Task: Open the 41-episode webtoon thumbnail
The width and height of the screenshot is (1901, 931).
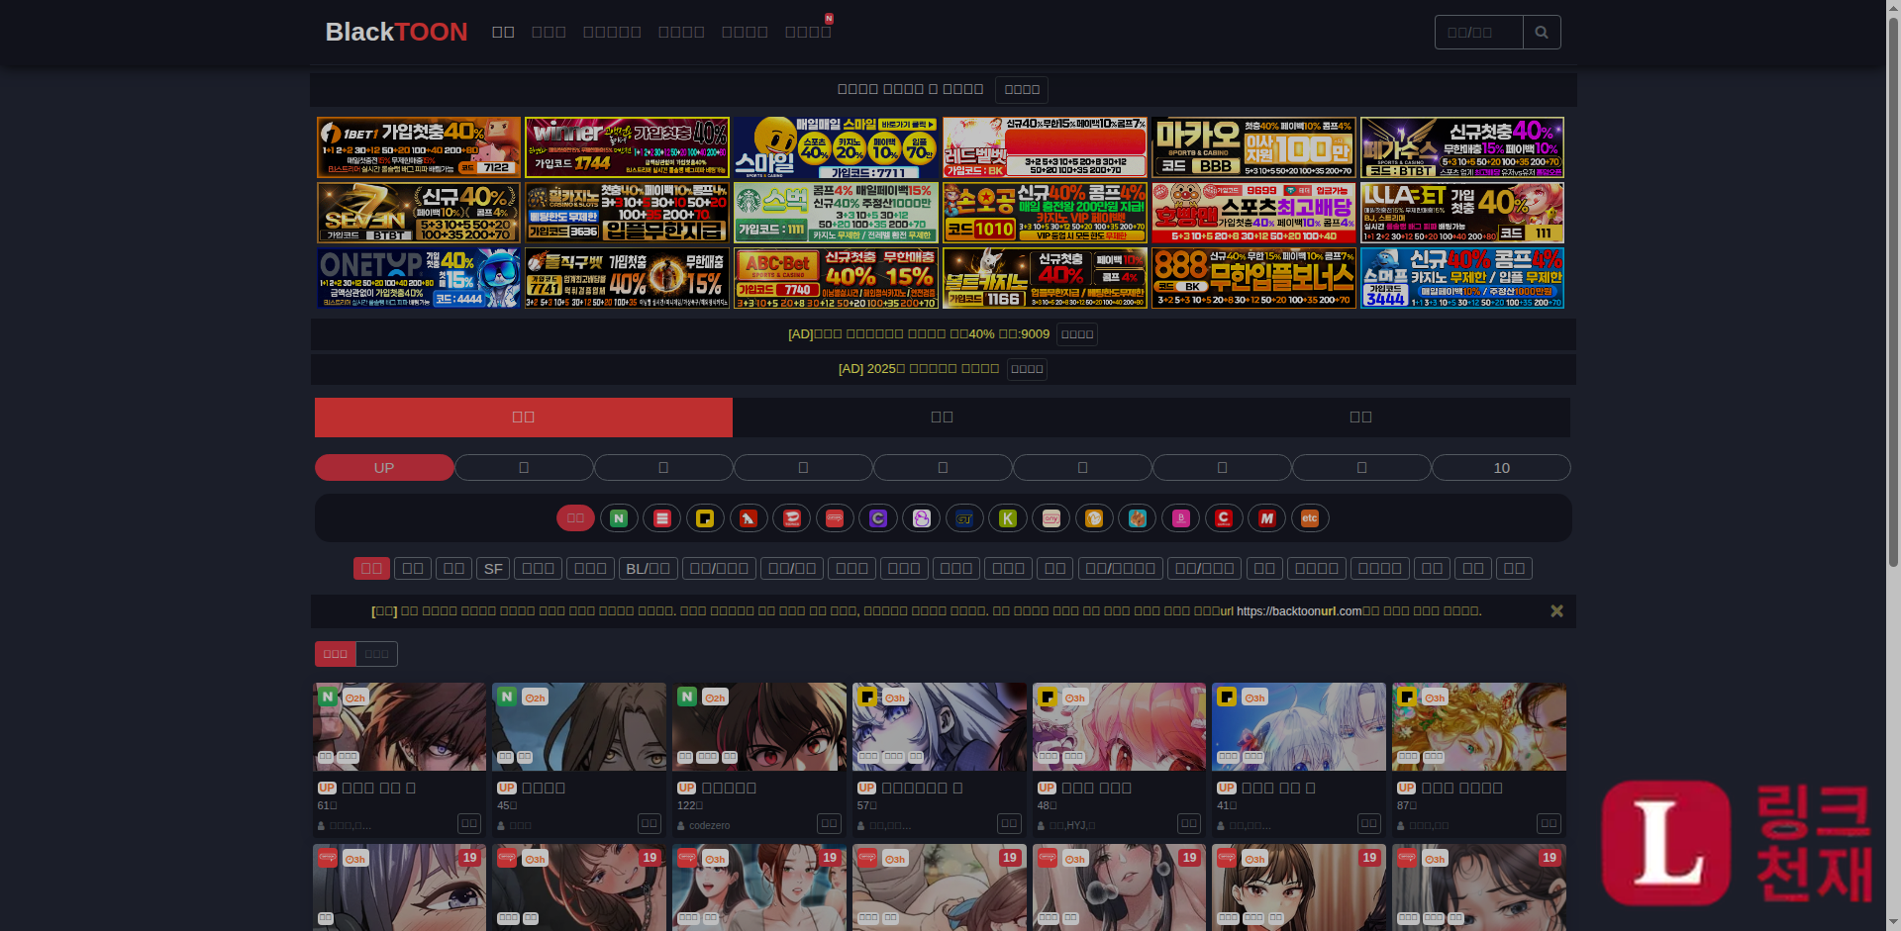Action: pos(1299,727)
